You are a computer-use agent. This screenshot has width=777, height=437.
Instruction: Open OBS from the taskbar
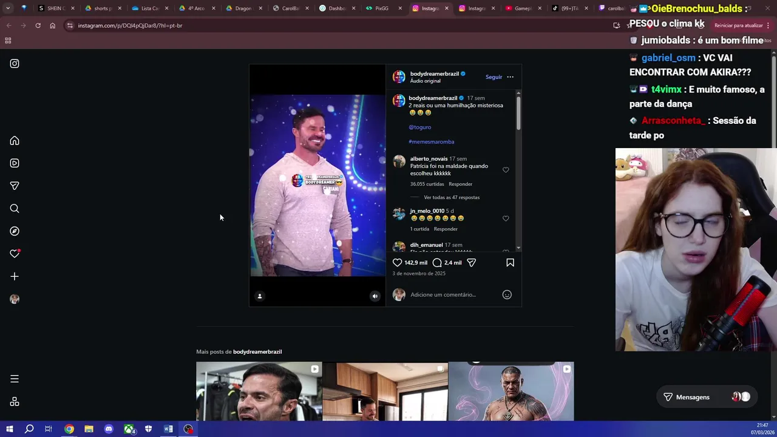point(188,429)
